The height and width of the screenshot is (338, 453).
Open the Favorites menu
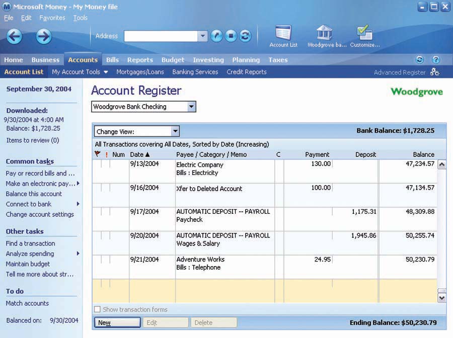coord(52,18)
